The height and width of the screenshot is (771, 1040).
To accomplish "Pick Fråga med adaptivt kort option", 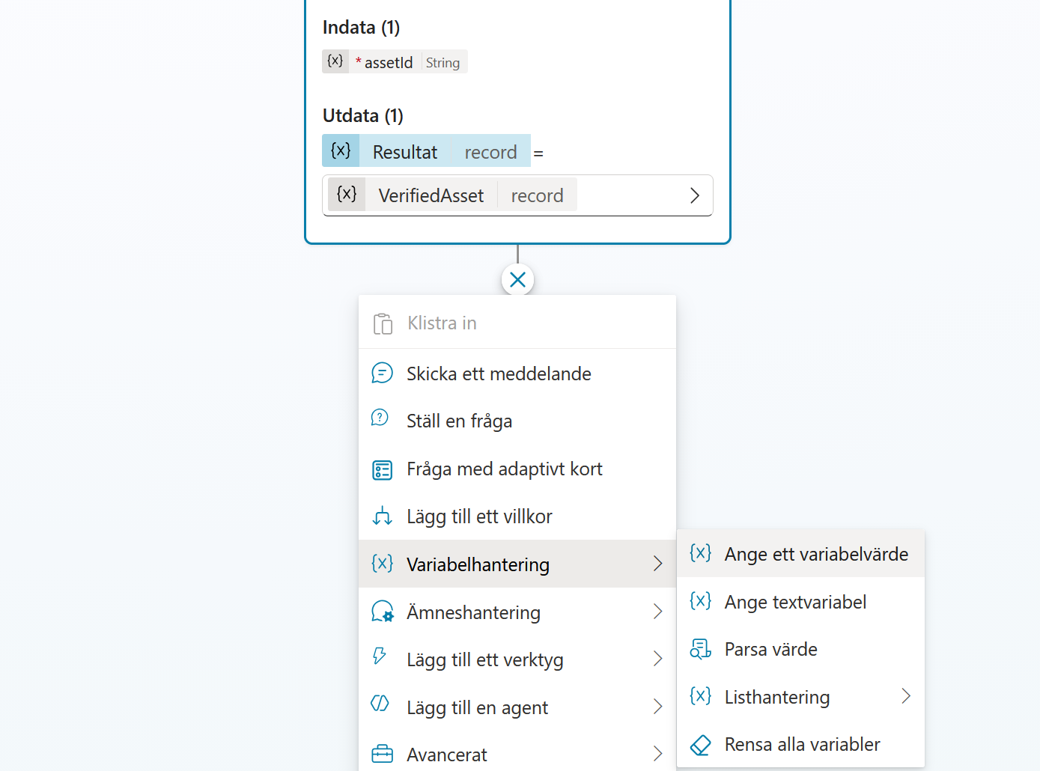I will pyautogui.click(x=517, y=469).
